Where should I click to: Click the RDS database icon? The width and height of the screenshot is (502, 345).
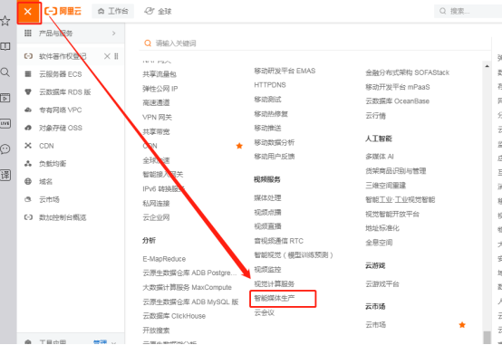pos(28,92)
